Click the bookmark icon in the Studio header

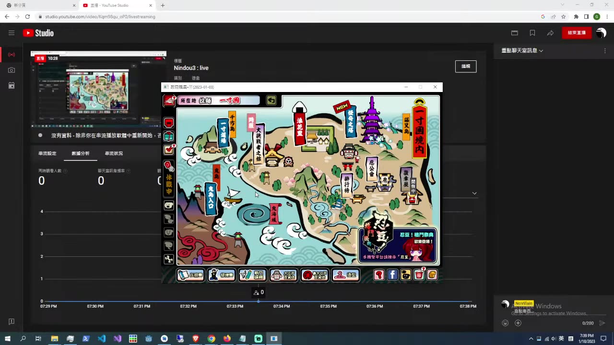532,33
